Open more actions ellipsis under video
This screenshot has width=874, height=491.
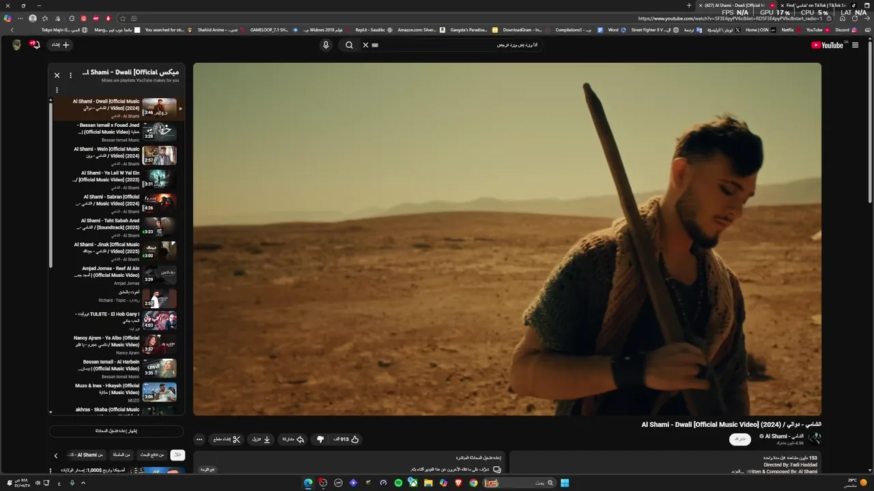pos(199,439)
